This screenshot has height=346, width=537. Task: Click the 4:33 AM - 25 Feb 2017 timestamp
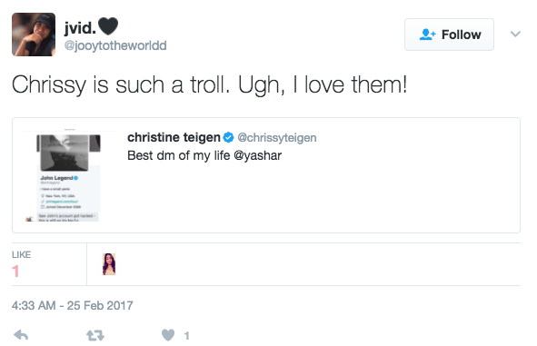coord(73,305)
